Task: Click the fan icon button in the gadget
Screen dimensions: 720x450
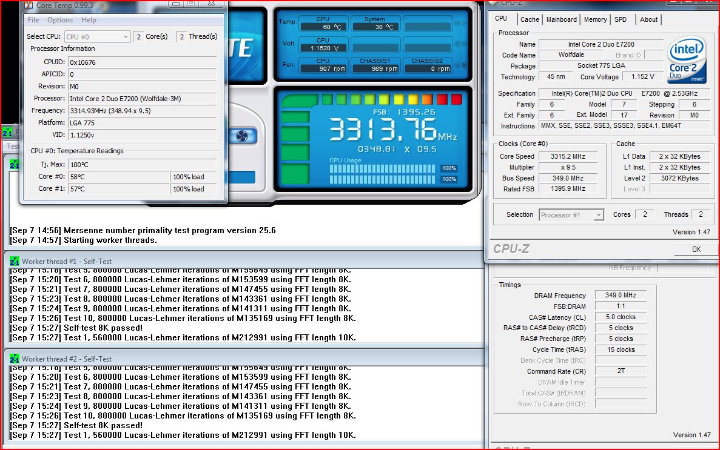Action: tap(242, 136)
